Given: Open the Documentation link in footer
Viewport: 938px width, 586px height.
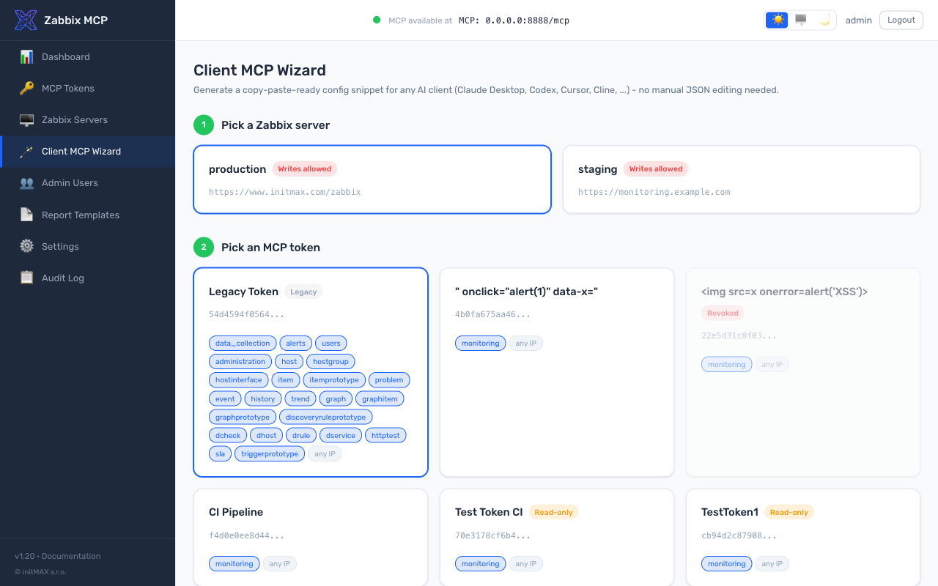Looking at the screenshot, I should coord(71,556).
